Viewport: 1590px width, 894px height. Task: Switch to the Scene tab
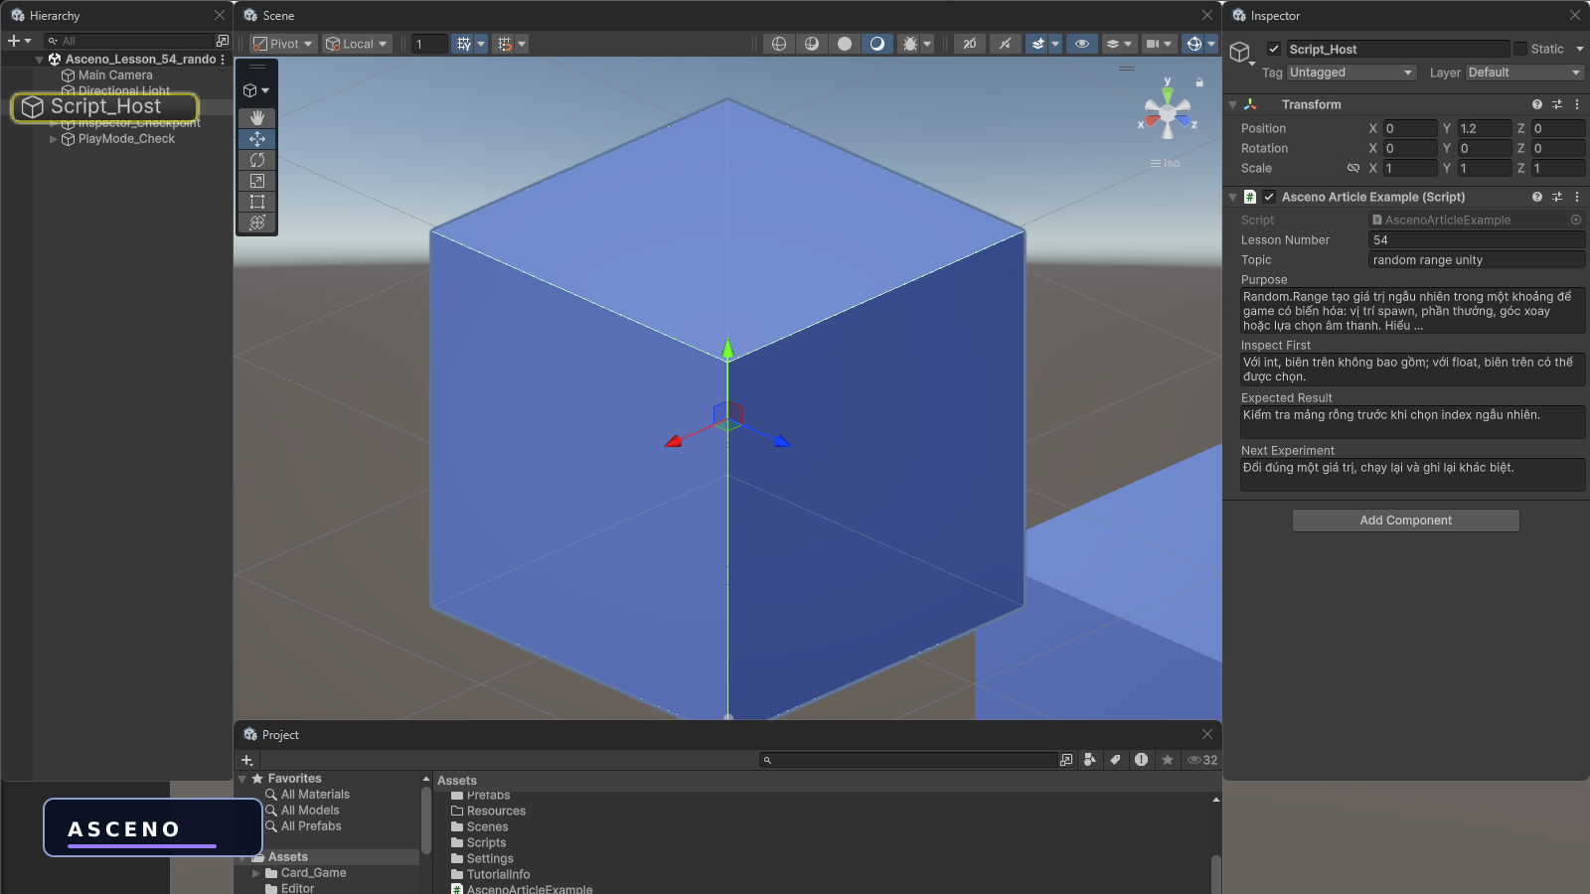click(269, 15)
